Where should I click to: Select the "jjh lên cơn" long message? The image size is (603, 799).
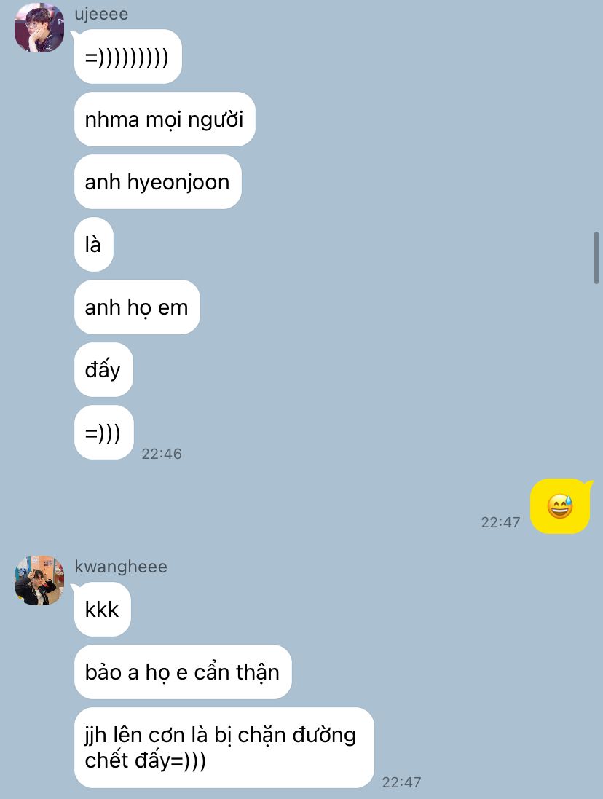[x=224, y=747]
